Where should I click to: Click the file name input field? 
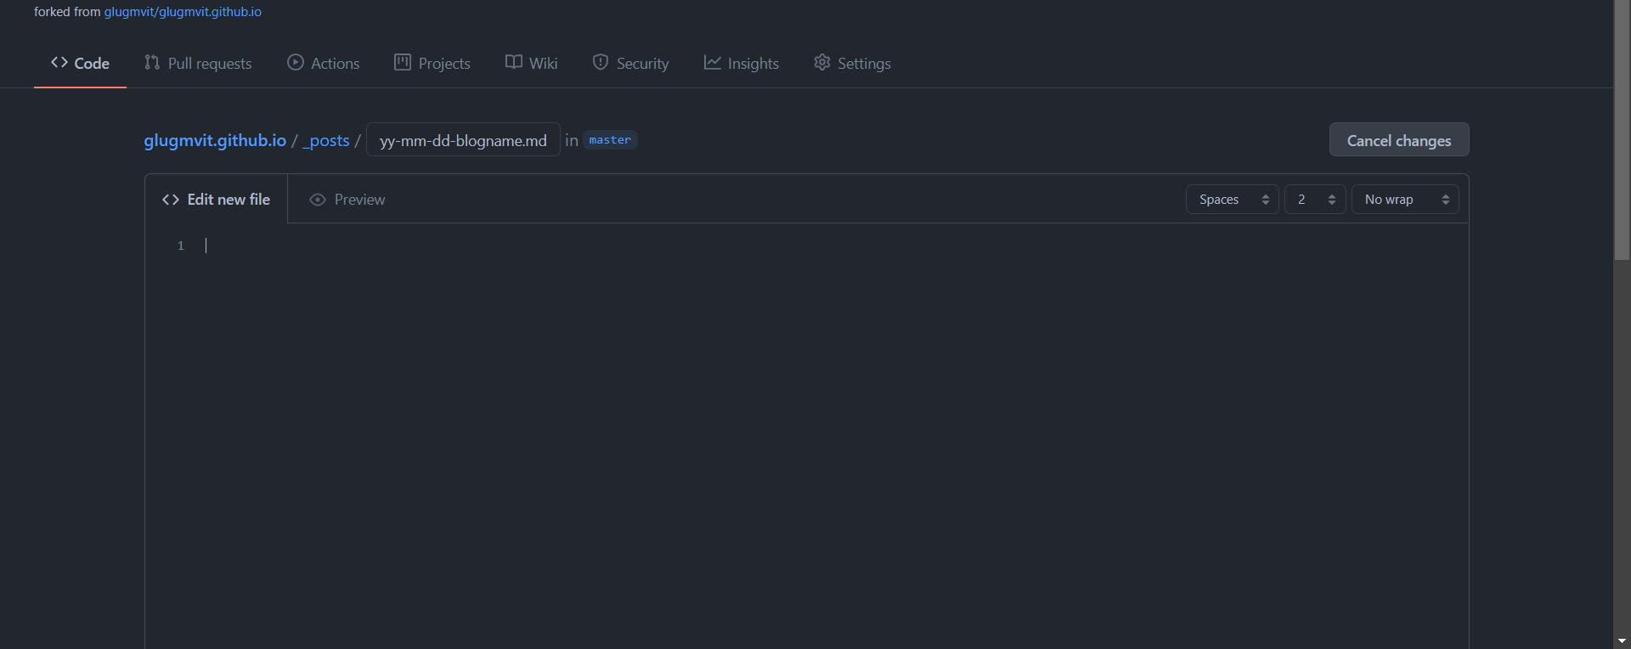coord(463,140)
